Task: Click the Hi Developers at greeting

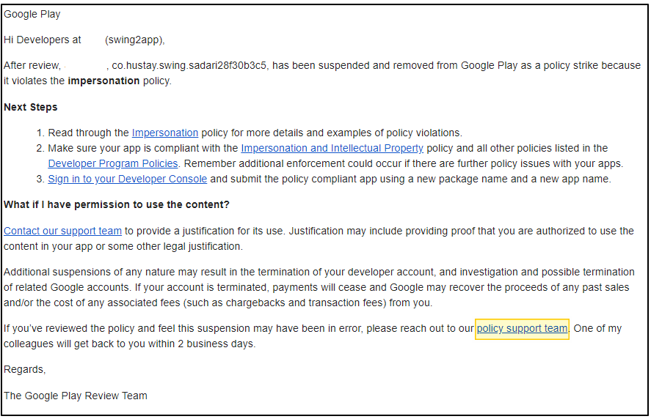Action: click(x=43, y=40)
